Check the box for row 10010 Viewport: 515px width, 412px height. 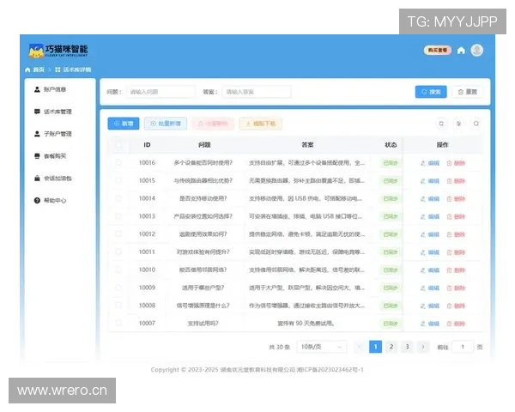[x=118, y=270]
